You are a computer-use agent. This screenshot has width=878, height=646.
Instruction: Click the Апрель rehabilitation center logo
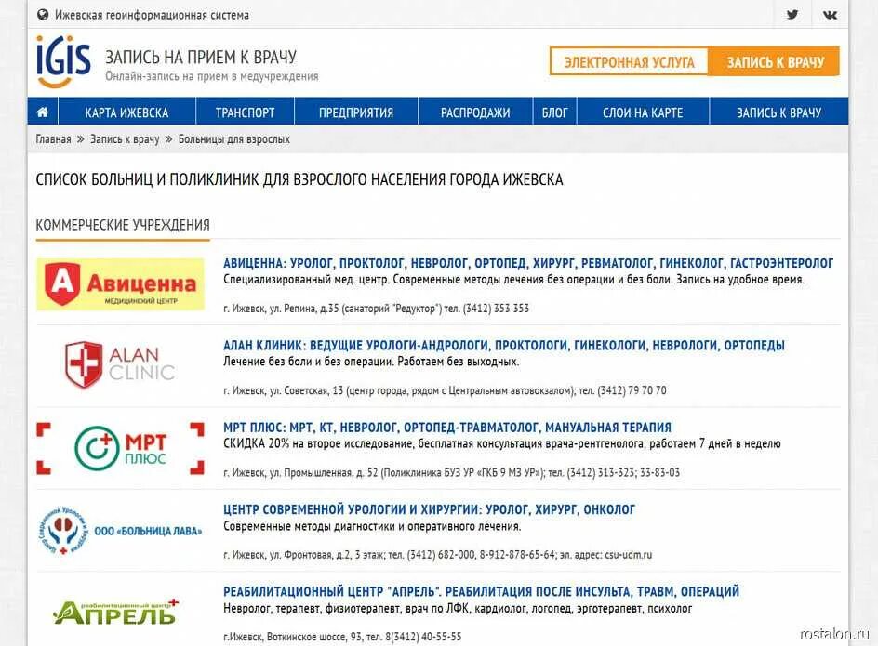click(116, 612)
